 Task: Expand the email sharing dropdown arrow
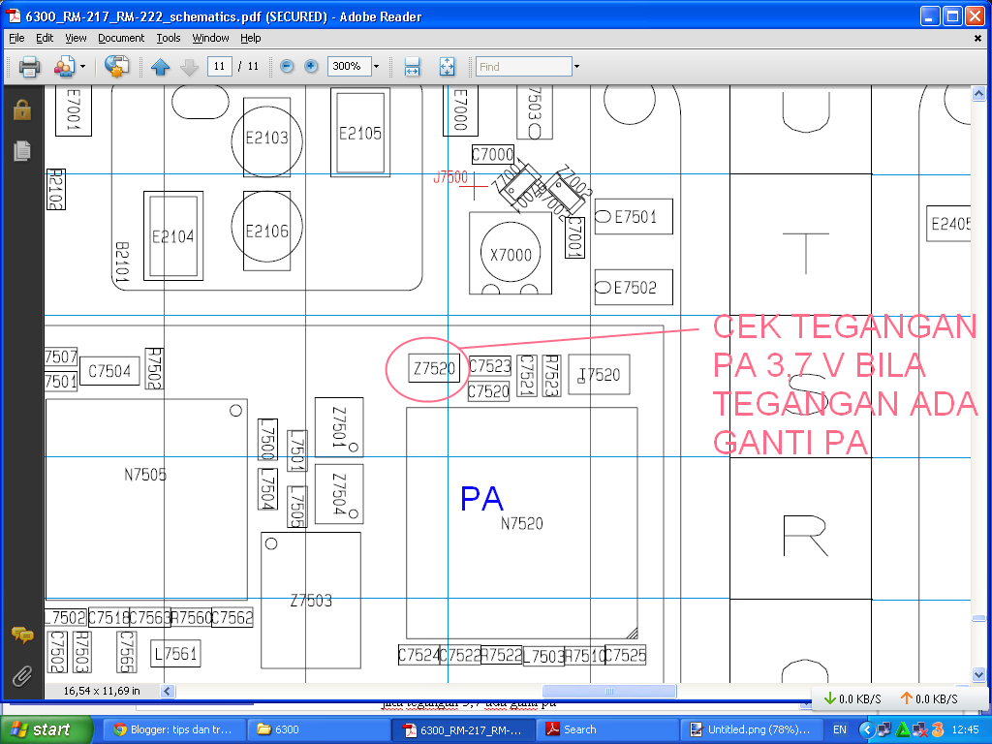[x=82, y=68]
